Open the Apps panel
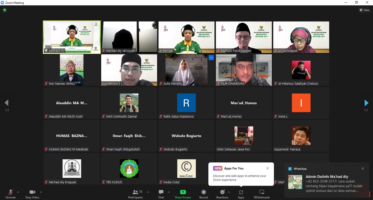Screen dimensions: 373x200 tap(241, 194)
